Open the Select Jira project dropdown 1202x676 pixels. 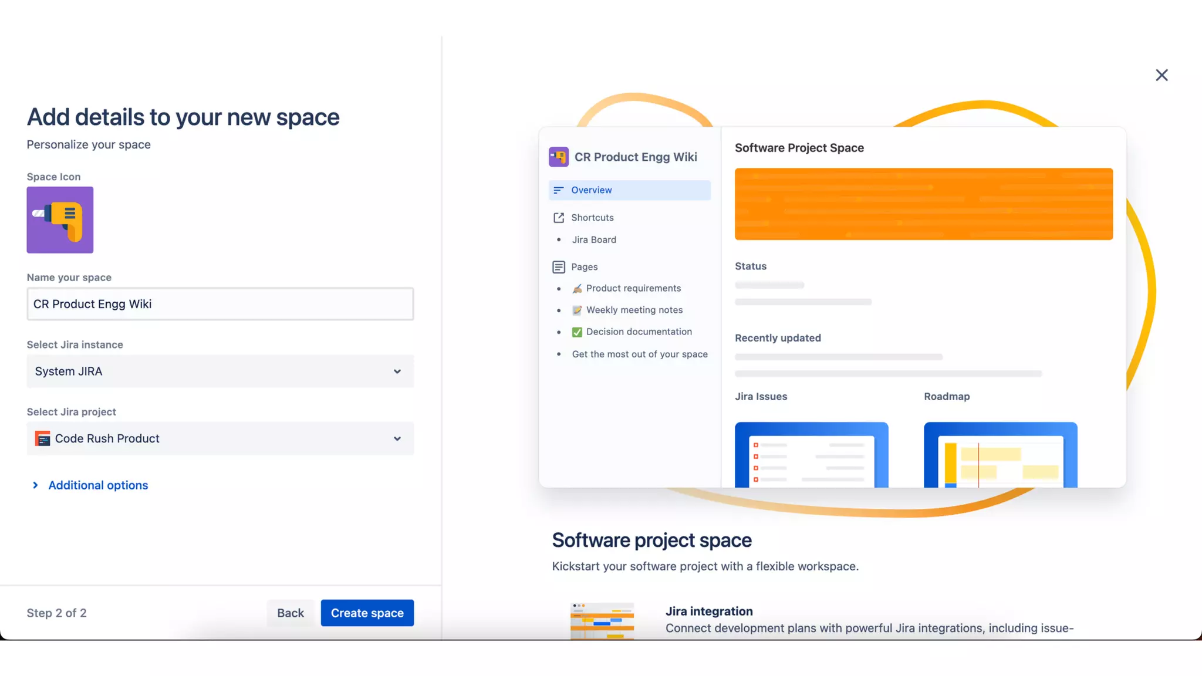(x=220, y=438)
